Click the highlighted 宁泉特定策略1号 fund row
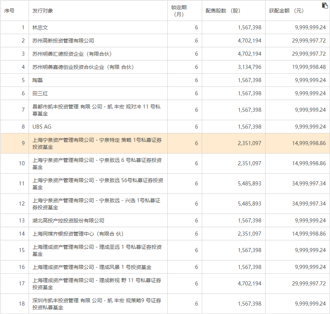 click(x=97, y=143)
